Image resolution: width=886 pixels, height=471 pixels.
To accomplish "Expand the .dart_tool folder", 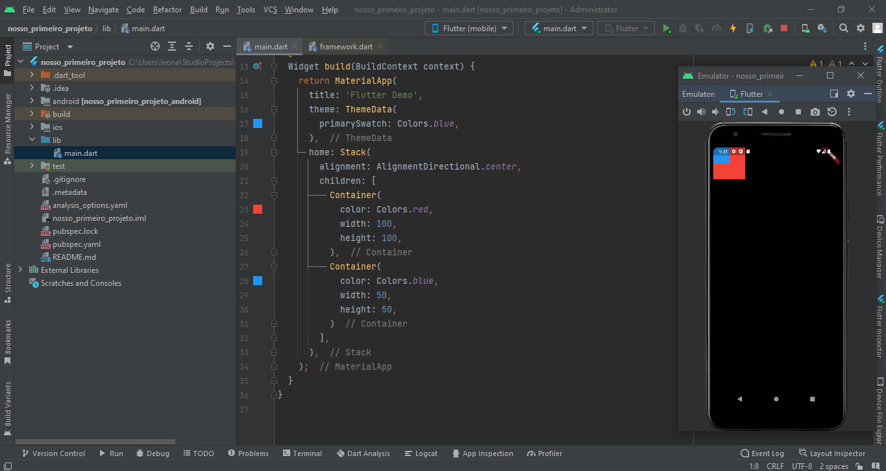I will coord(32,75).
